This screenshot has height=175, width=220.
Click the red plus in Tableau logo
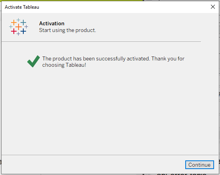pos(14,31)
